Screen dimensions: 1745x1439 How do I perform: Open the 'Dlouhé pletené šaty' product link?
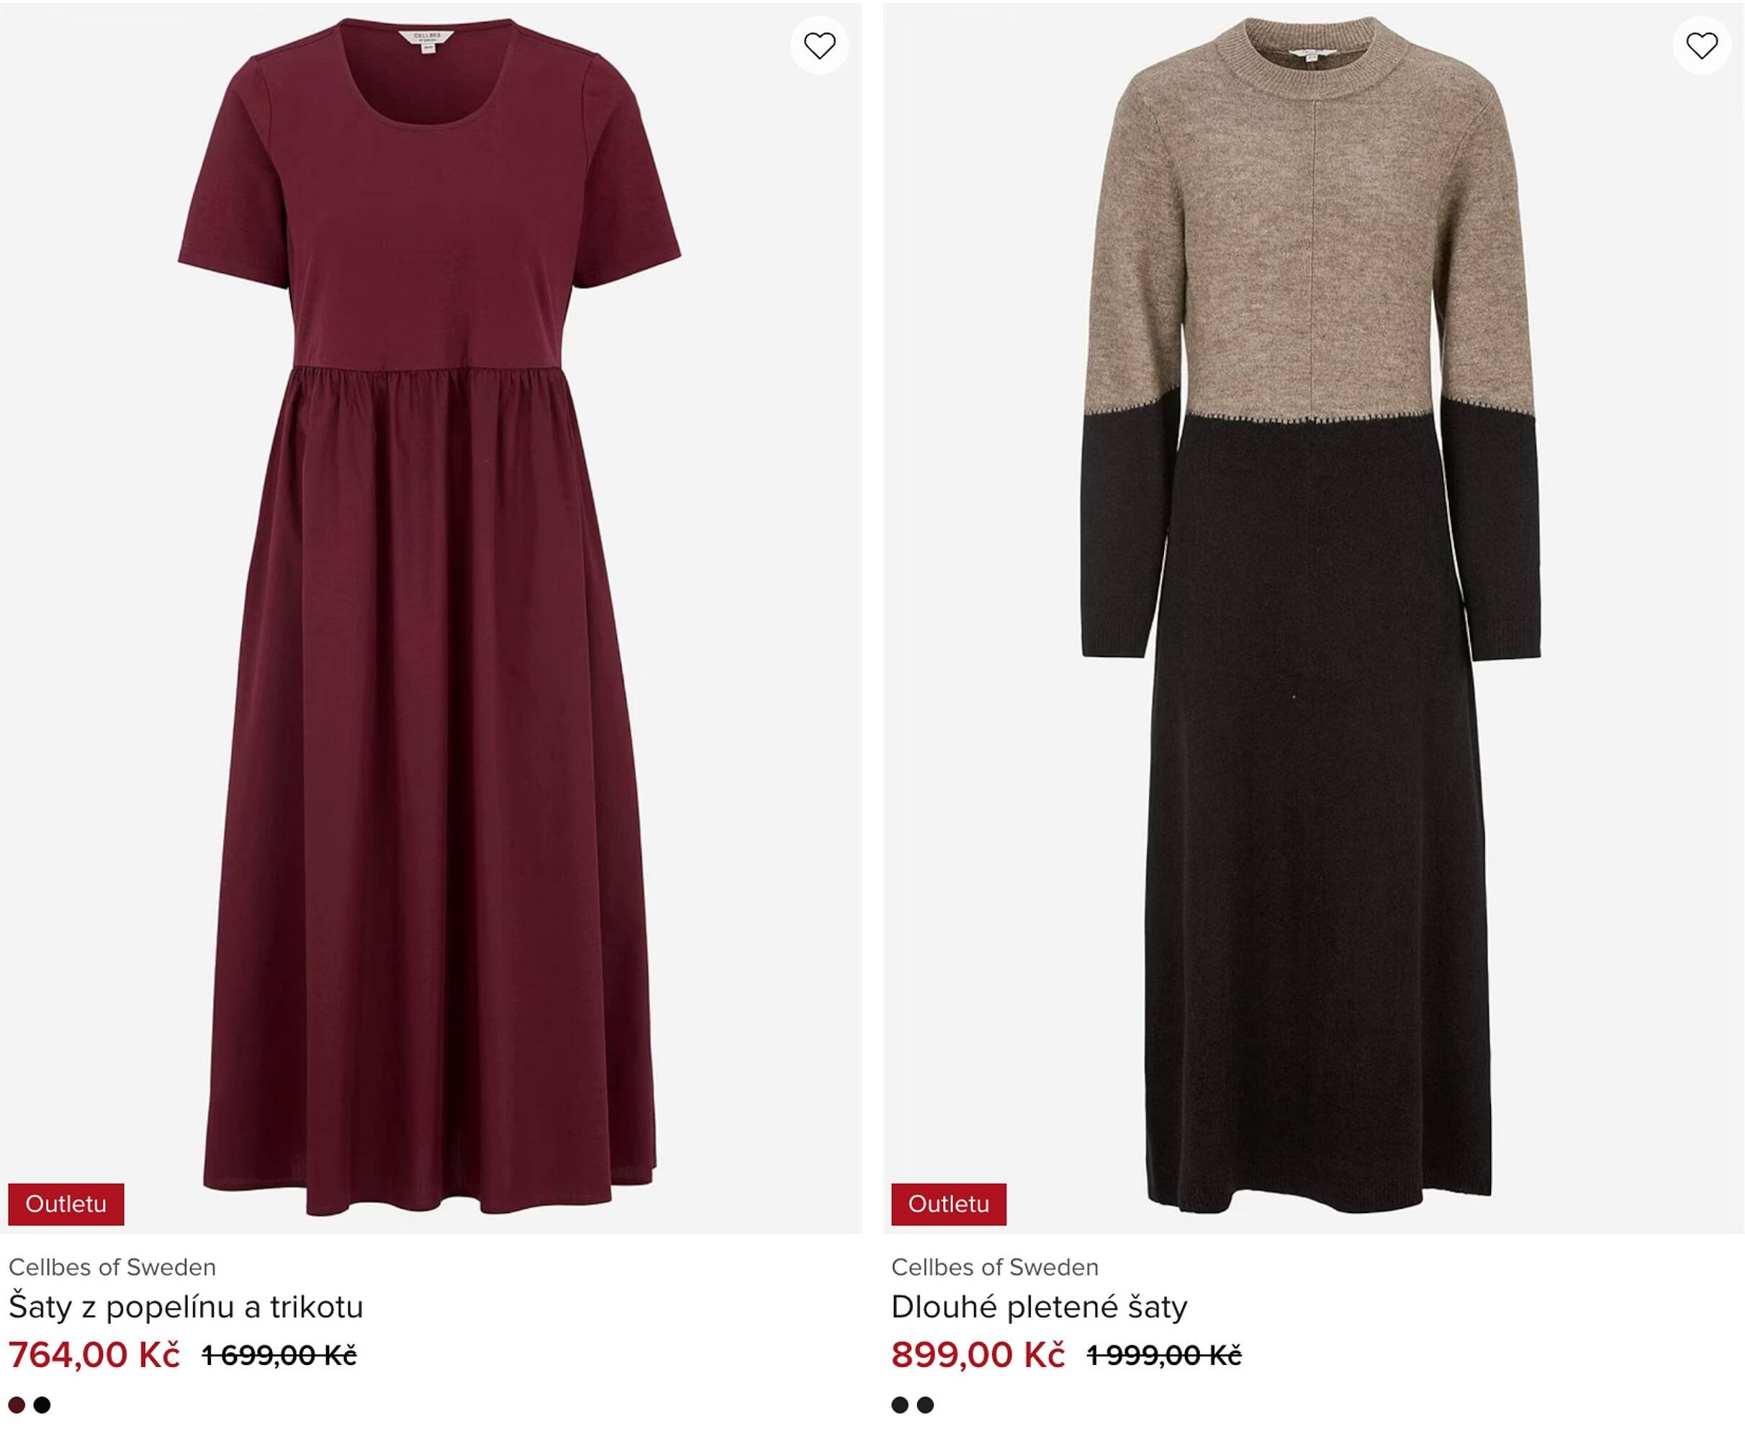[1038, 1307]
